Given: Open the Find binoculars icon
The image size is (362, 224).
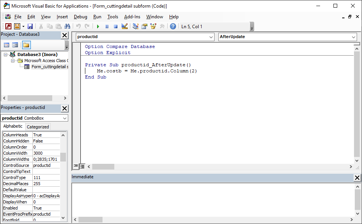Looking at the screenshot, I should [x=67, y=26].
